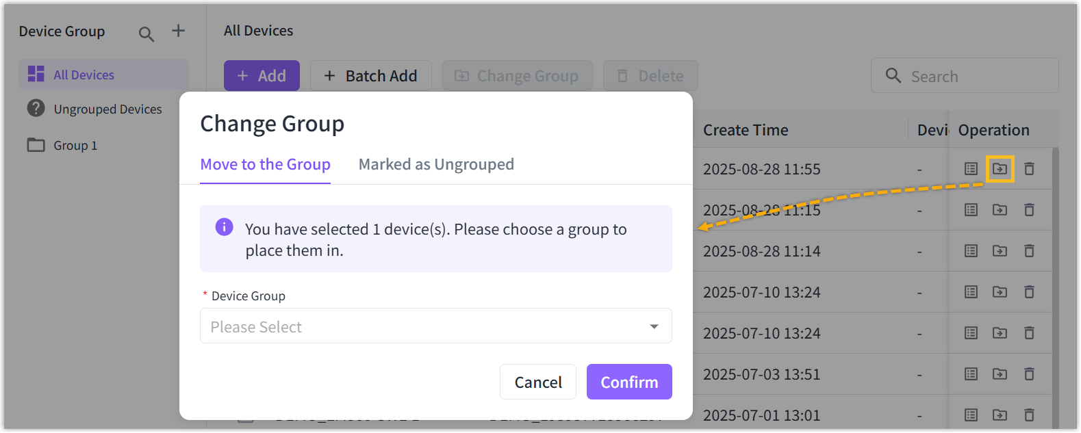Open details icon for 2025-08-28 11:15 row
The width and height of the screenshot is (1081, 433).
(x=971, y=210)
